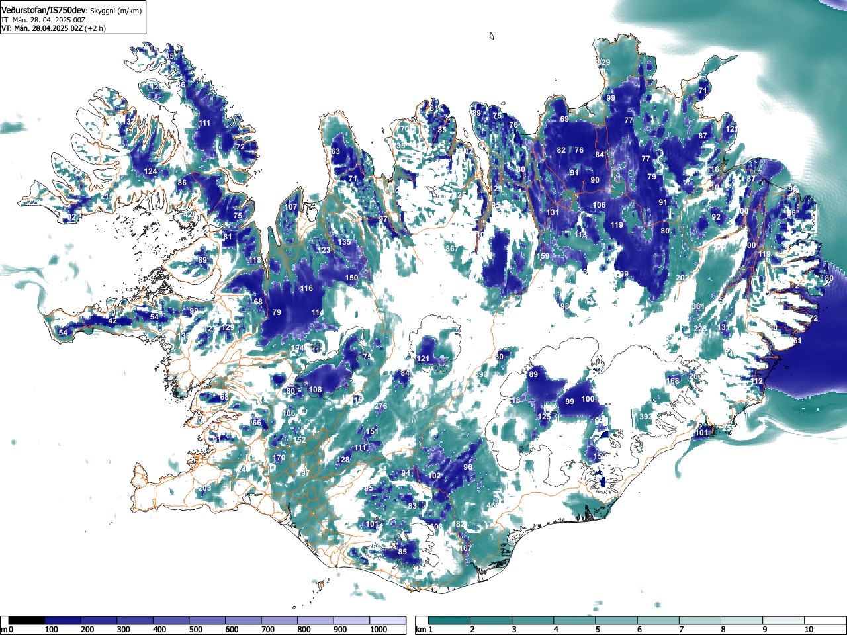The width and height of the screenshot is (847, 635).
Task: Click the visibility value 361 on the map
Action: pos(698,306)
